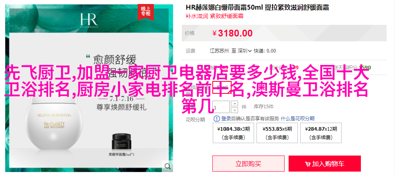The image size is (395, 174).
Task: Open the 什么是花呗分期 link
Action: [x=297, y=119]
